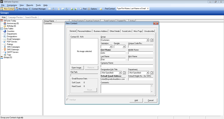Screen dimensions: 224x119
Task: Click the Tags tree icon
Action: click(x=5, y=55)
